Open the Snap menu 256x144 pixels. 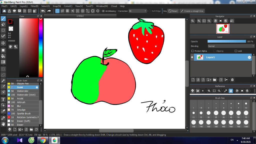click(57, 6)
